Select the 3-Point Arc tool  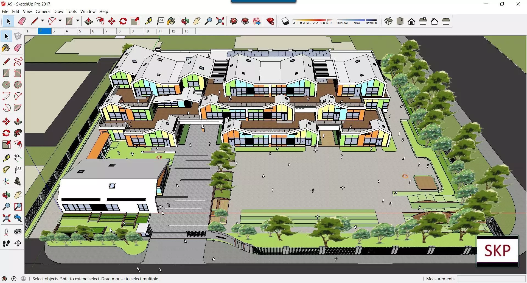6,108
